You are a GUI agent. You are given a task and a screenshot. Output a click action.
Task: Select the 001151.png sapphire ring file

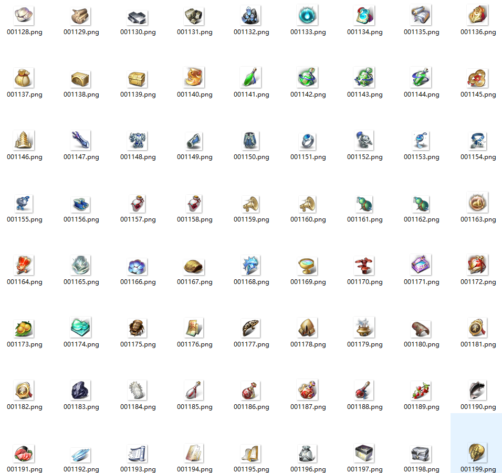(x=308, y=141)
